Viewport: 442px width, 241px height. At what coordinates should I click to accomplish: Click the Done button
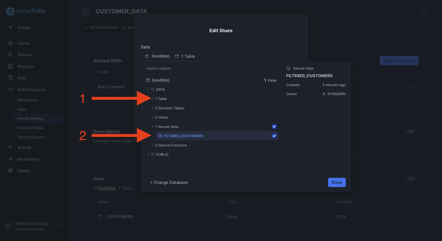coord(336,182)
